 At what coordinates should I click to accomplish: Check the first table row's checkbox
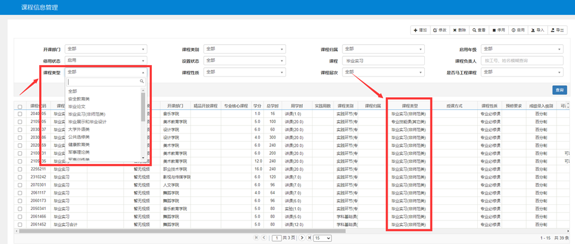[x=20, y=114]
